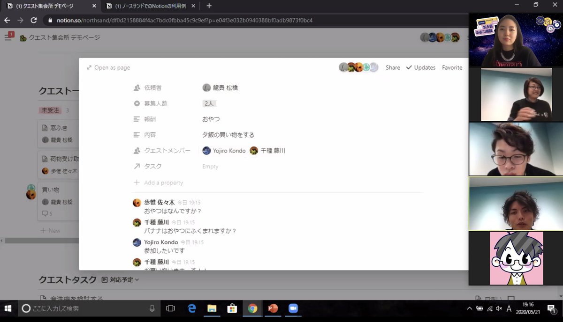The height and width of the screenshot is (322, 563).
Task: Click the Yojiro Kondo member chip
Action: tap(224, 151)
